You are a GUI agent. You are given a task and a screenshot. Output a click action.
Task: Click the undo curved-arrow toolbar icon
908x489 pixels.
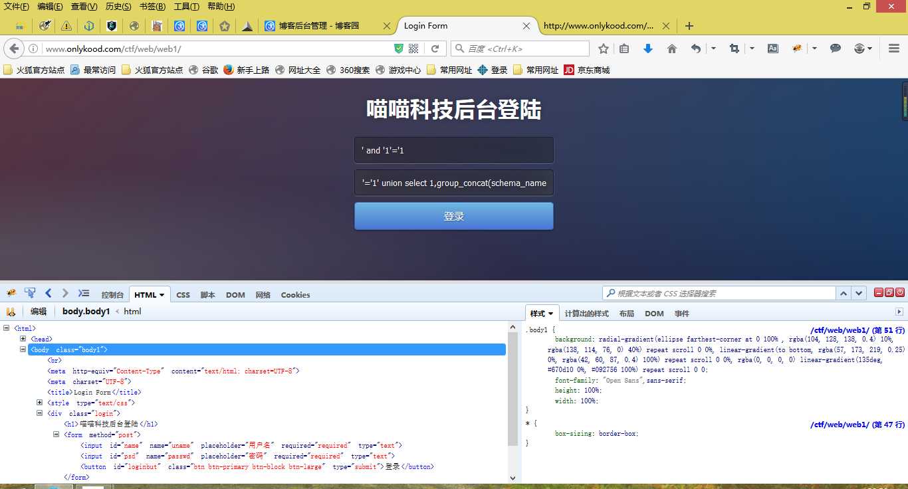(696, 49)
